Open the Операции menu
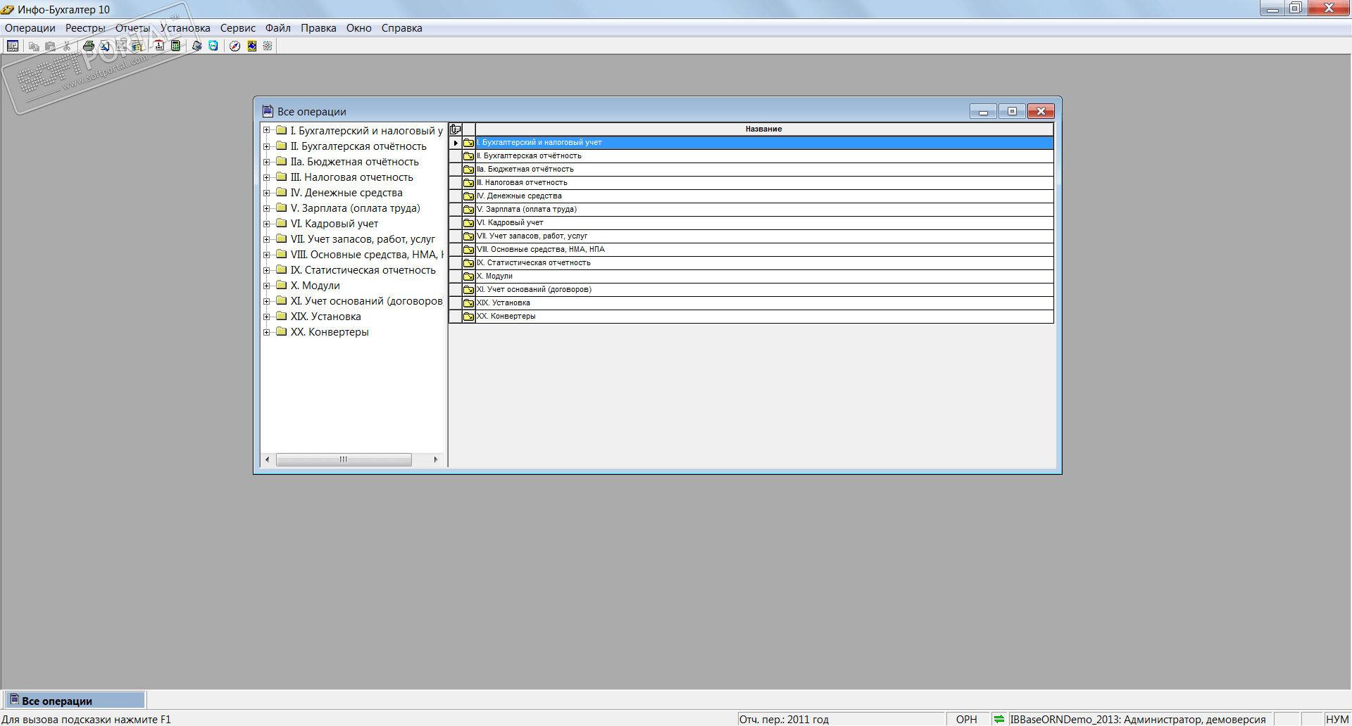The image size is (1352, 726). (30, 28)
